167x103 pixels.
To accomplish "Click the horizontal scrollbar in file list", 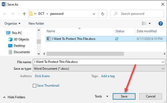I will point(85,54).
